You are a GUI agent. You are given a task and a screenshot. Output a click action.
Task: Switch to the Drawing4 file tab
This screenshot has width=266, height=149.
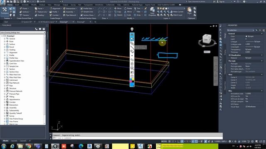[x=81, y=22]
